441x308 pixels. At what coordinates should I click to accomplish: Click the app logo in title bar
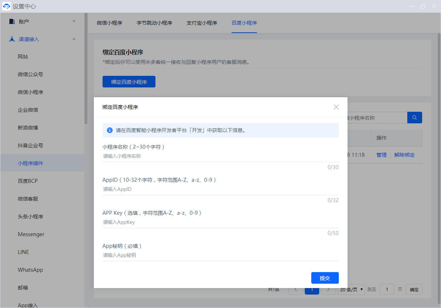point(6,7)
